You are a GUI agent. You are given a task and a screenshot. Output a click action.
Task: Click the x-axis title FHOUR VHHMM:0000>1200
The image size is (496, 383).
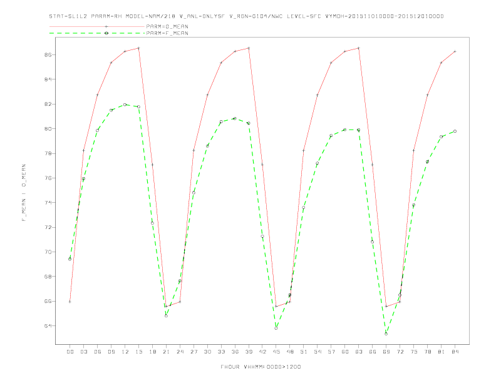(x=261, y=367)
